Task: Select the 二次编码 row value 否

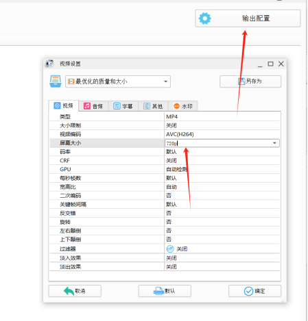Action: click(x=169, y=196)
